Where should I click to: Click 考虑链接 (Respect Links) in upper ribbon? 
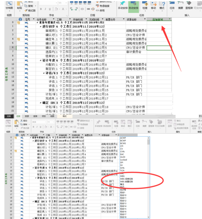pos(103,6)
